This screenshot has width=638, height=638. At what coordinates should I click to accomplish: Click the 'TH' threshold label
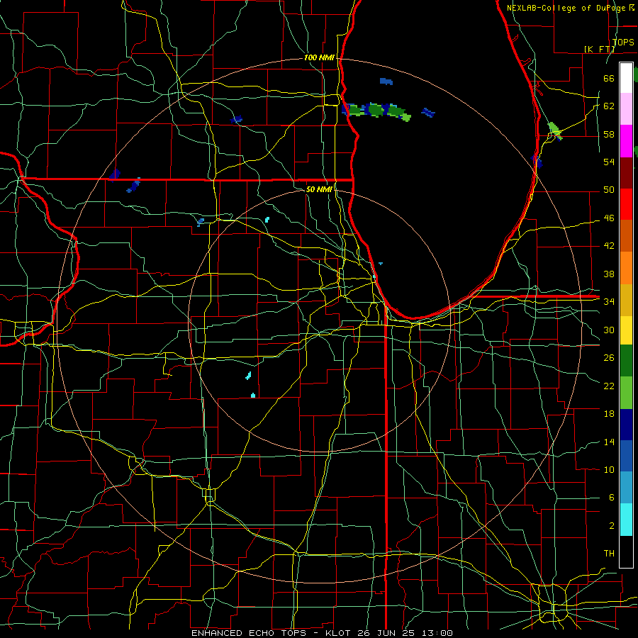click(609, 554)
